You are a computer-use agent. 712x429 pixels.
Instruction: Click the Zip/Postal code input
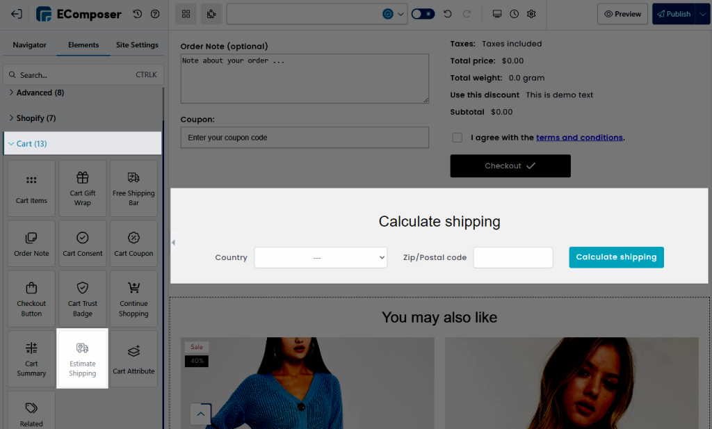513,257
